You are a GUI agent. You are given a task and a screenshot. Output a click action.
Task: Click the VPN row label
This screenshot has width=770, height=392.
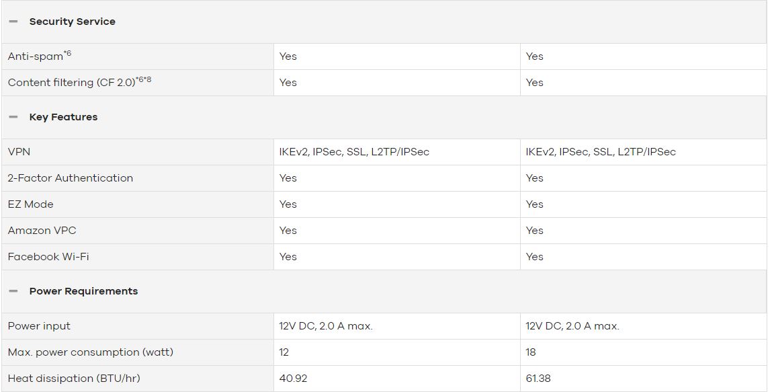point(19,152)
